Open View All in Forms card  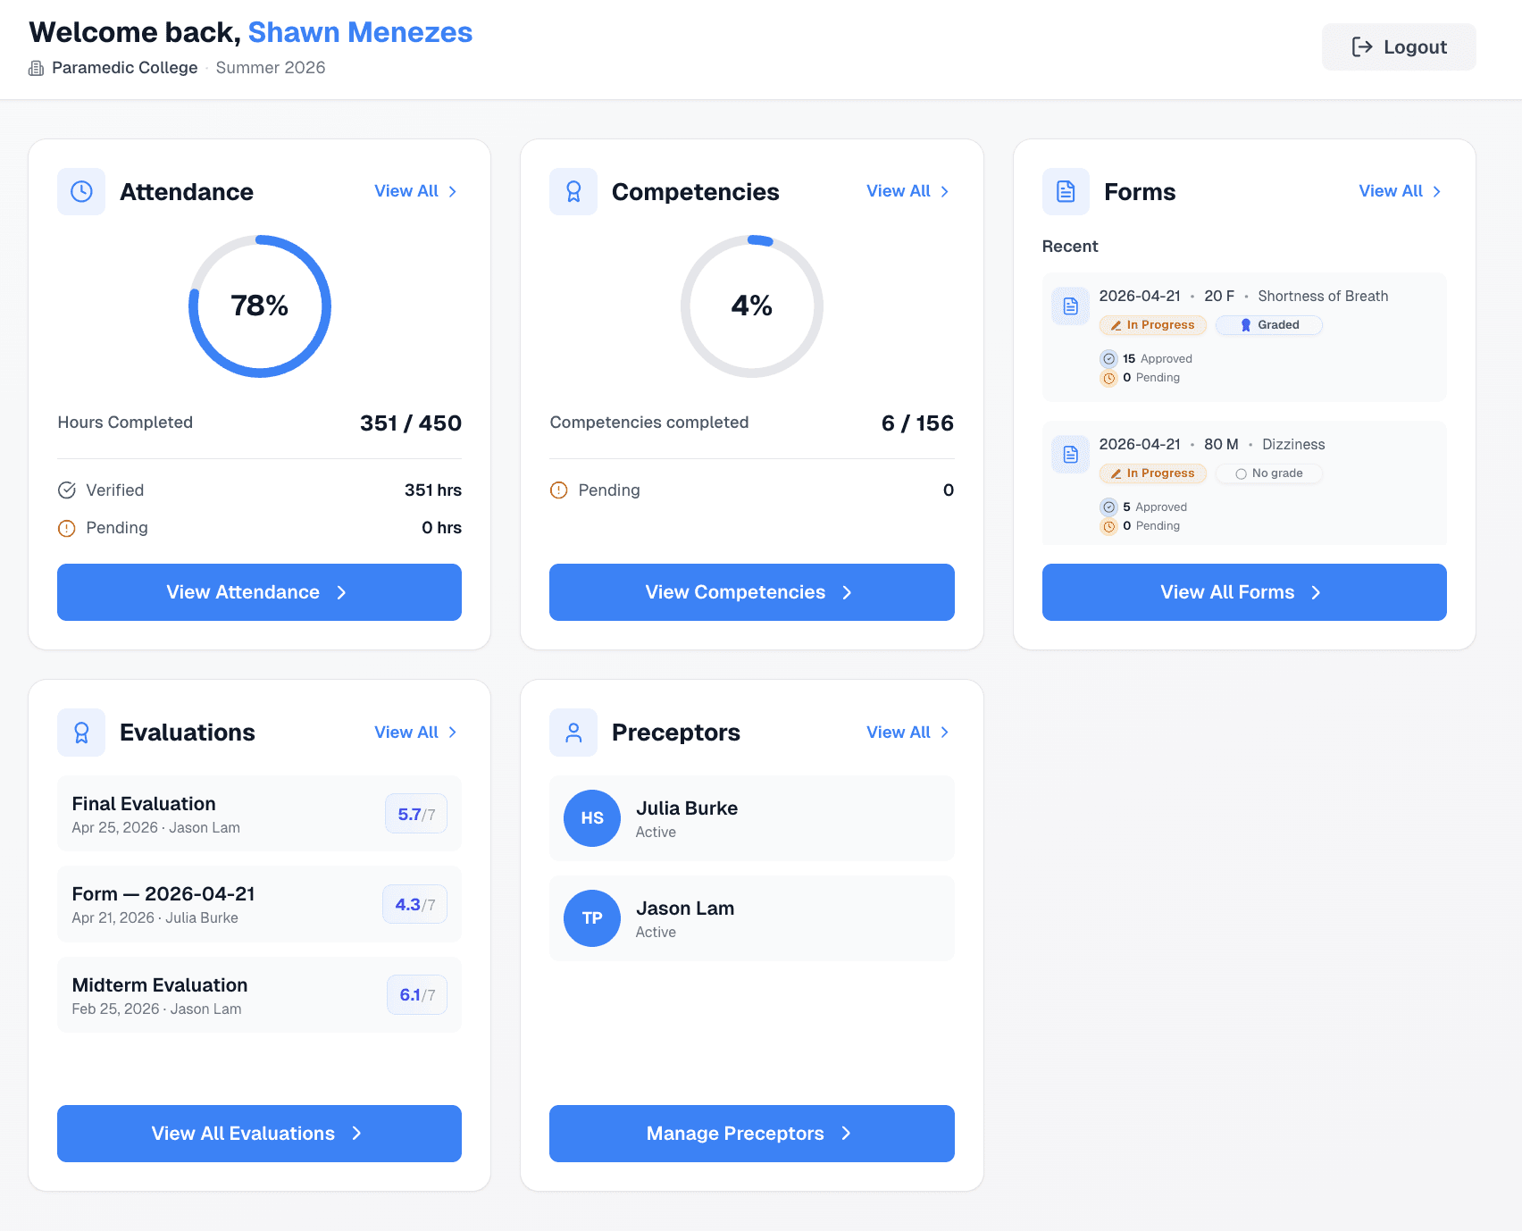pos(1401,191)
